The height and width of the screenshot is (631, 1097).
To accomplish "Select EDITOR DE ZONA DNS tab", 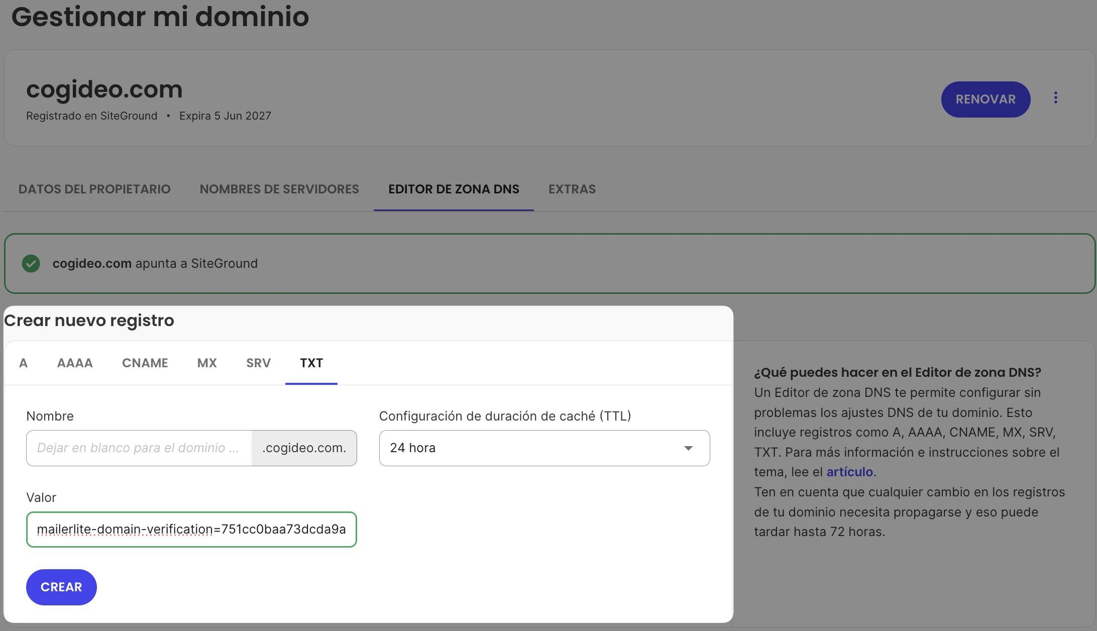I will pyautogui.click(x=454, y=189).
